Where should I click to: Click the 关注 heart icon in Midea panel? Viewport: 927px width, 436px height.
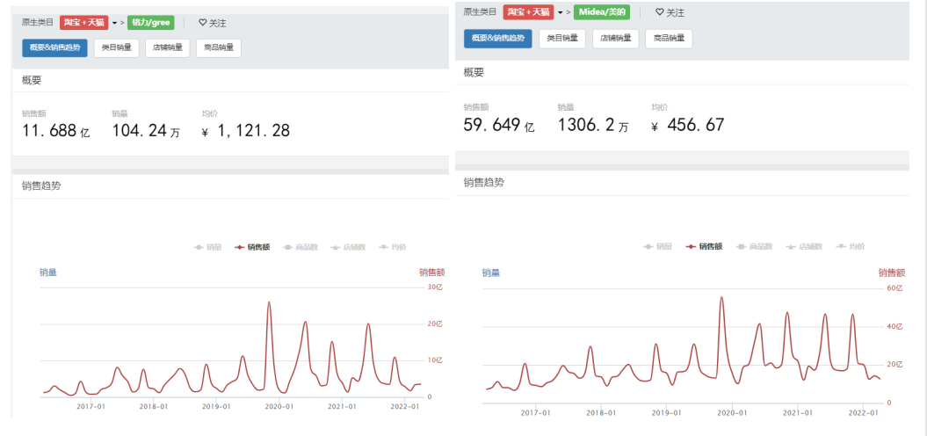point(660,11)
